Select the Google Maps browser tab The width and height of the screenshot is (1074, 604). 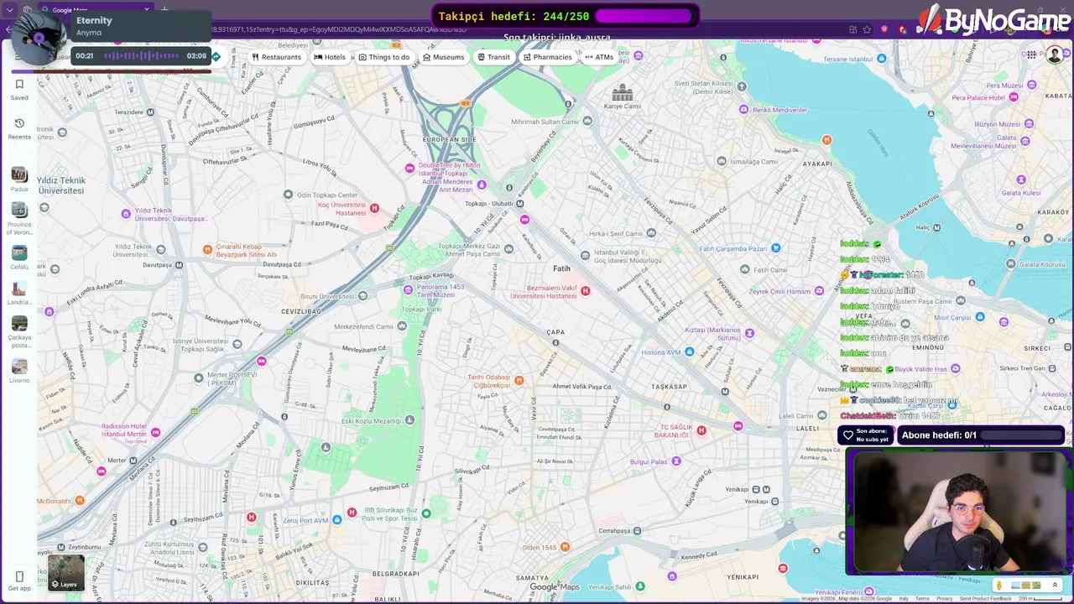point(96,10)
